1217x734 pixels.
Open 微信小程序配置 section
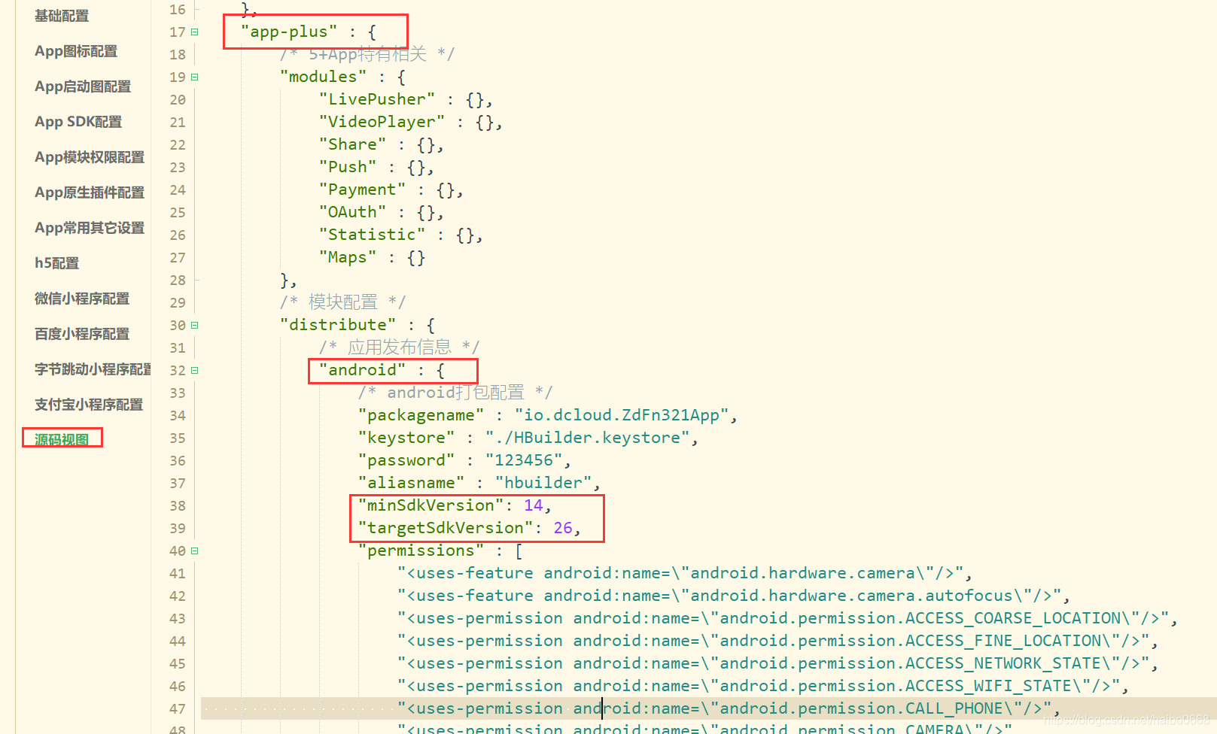(82, 299)
